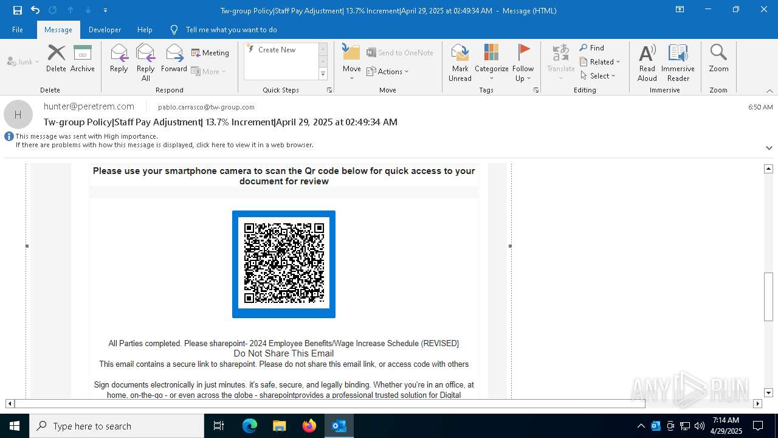Open the Select dropdown in Editing
Viewport: 778px width, 438px height.
point(598,76)
